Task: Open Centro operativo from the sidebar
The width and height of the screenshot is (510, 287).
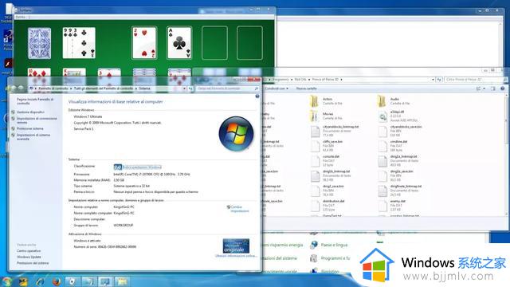Action: click(29, 251)
